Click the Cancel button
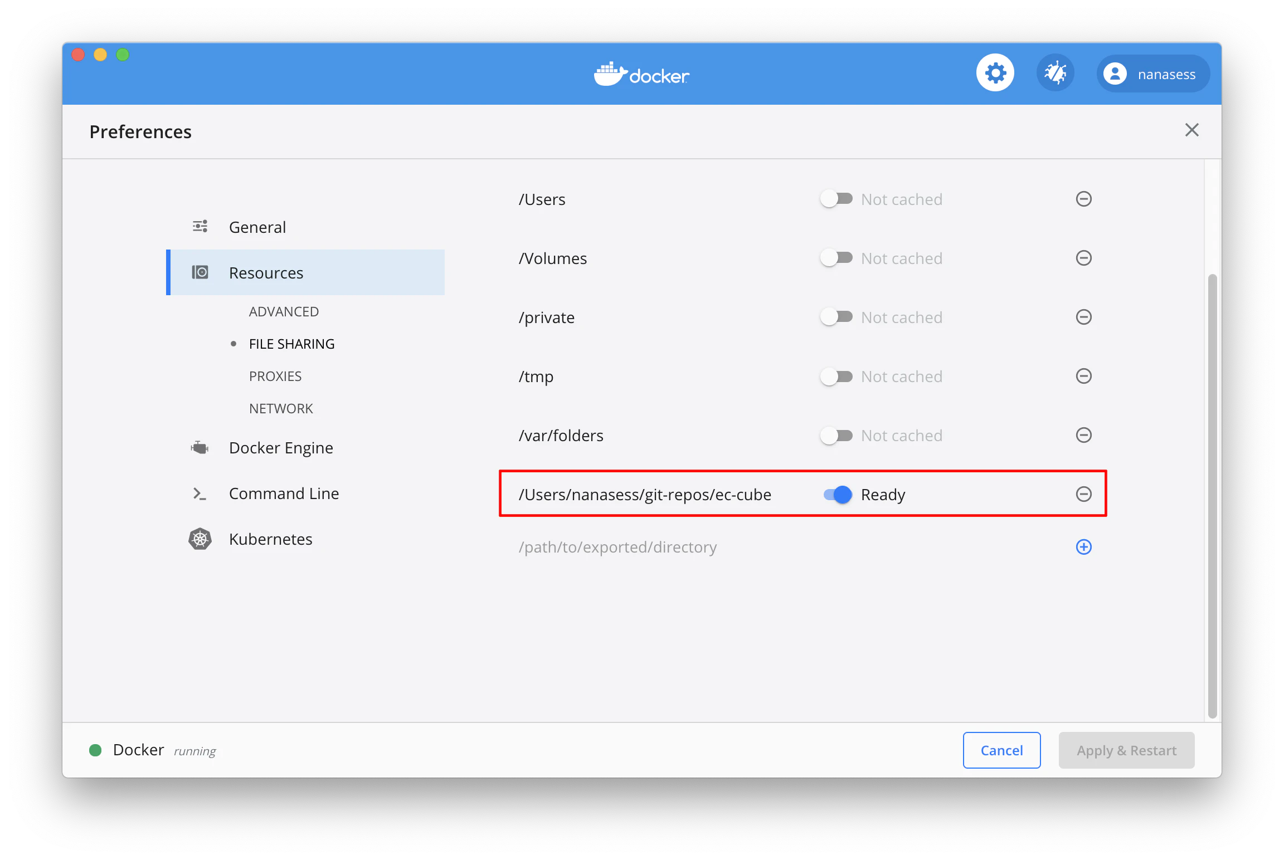 pos(1001,750)
